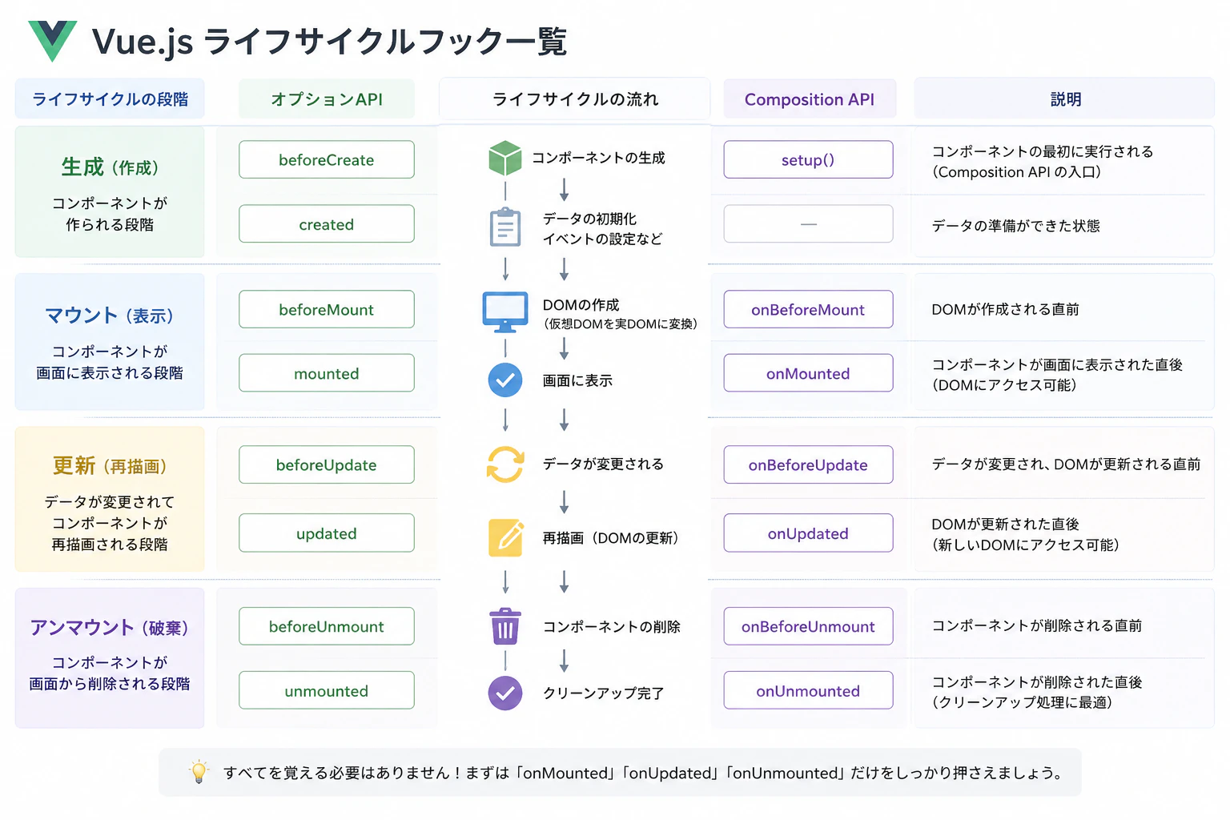This screenshot has width=1230, height=820.
Task: Select the green beforeMount hook box
Action: click(x=327, y=309)
